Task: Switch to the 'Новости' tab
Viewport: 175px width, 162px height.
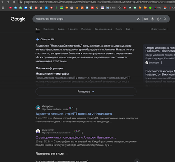Action: click(x=73, y=29)
